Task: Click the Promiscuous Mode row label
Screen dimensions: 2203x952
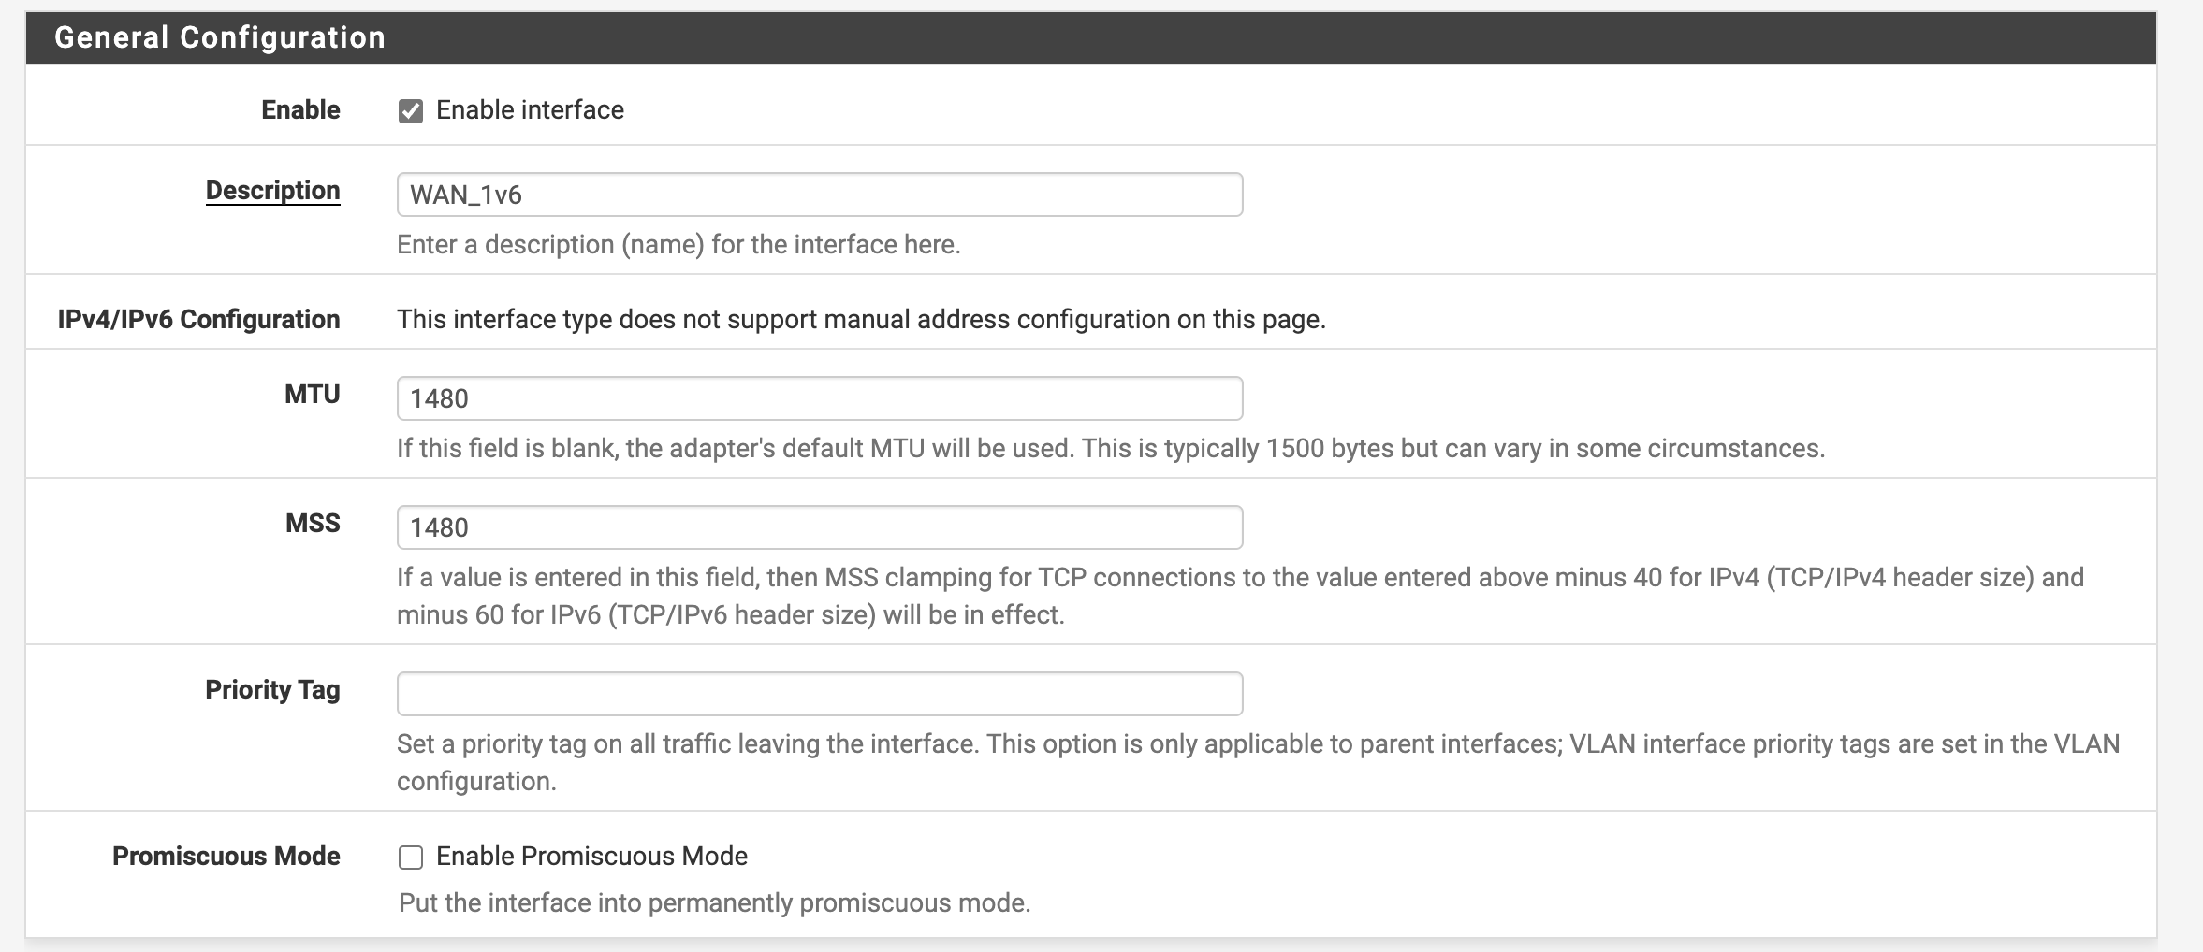Action: pos(226,857)
